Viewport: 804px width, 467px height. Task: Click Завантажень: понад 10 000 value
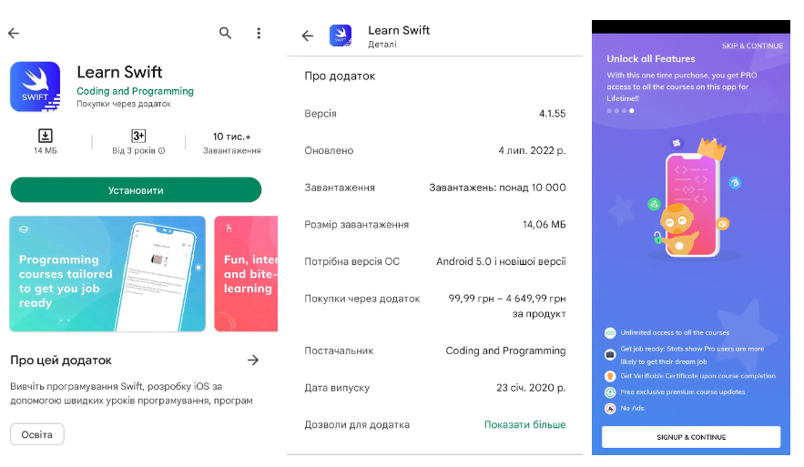(x=497, y=188)
